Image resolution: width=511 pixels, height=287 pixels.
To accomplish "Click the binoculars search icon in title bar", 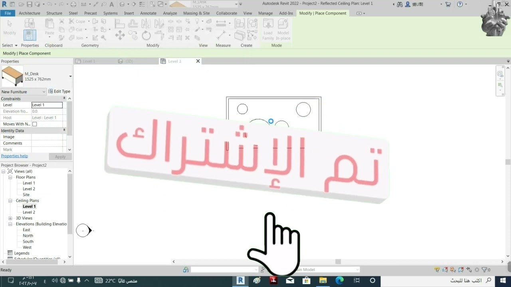I will [400, 4].
